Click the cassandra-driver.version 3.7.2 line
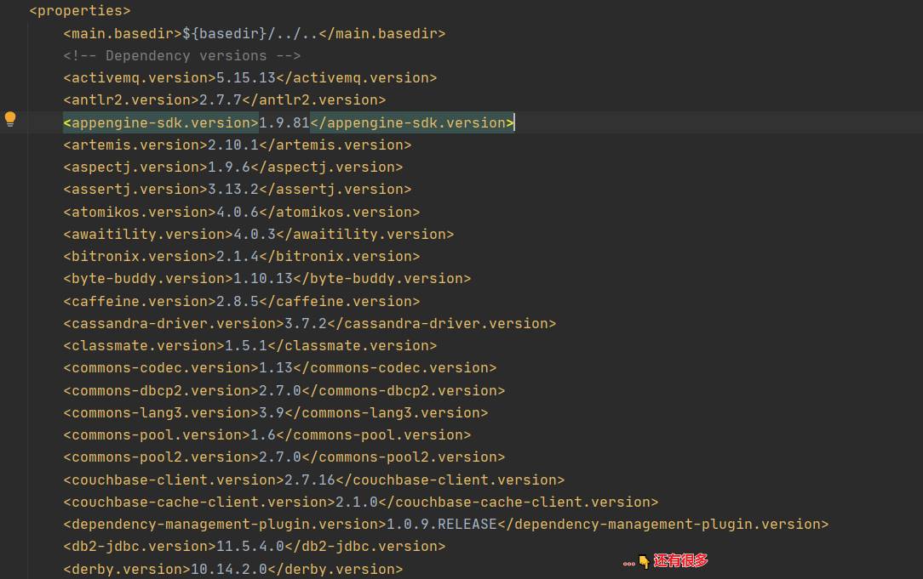 pyautogui.click(x=310, y=323)
